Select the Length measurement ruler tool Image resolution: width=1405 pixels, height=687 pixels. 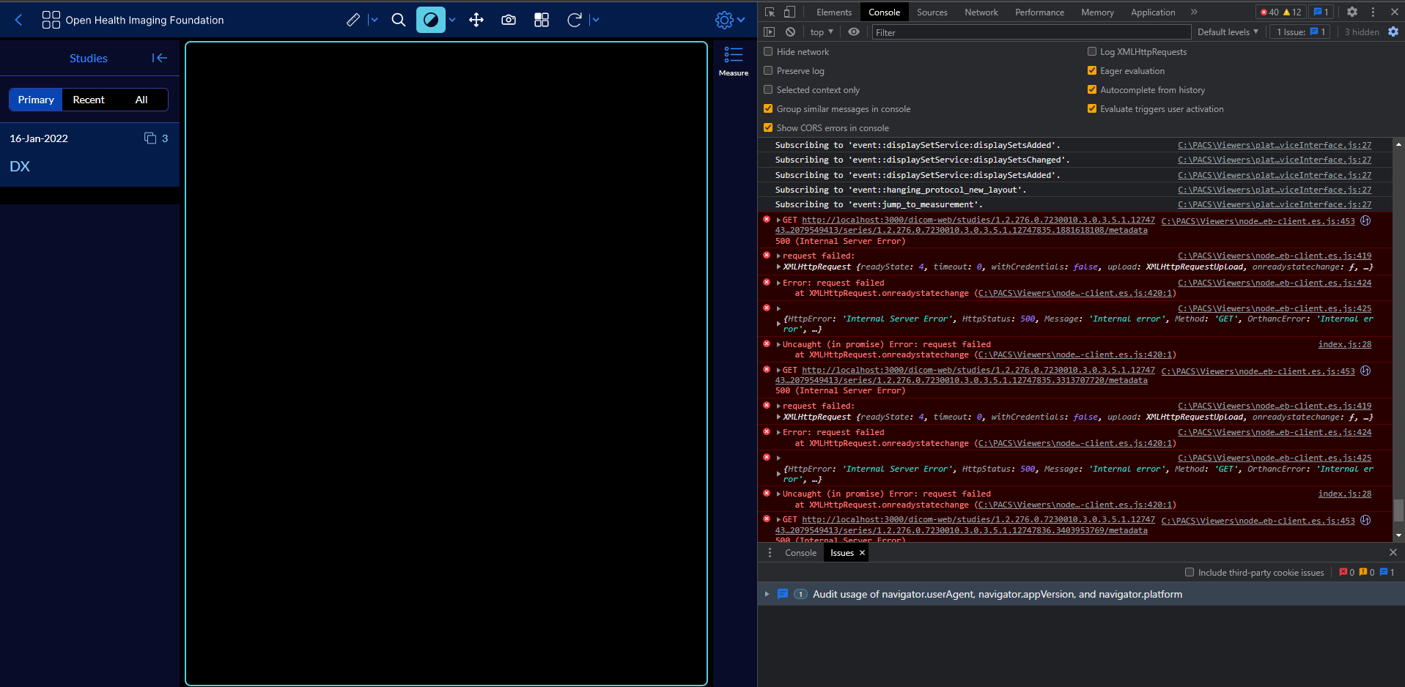point(353,20)
